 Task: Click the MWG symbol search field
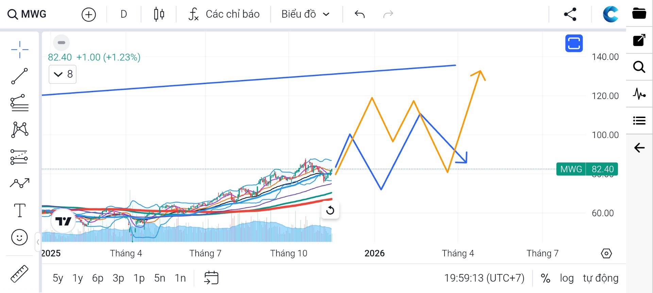[27, 14]
